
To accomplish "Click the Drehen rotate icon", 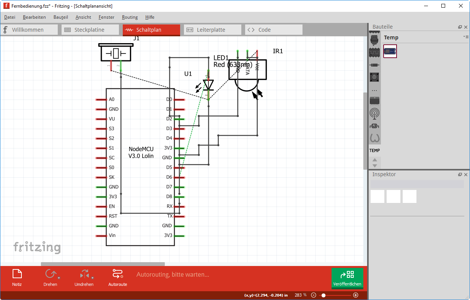I will 50,274.
